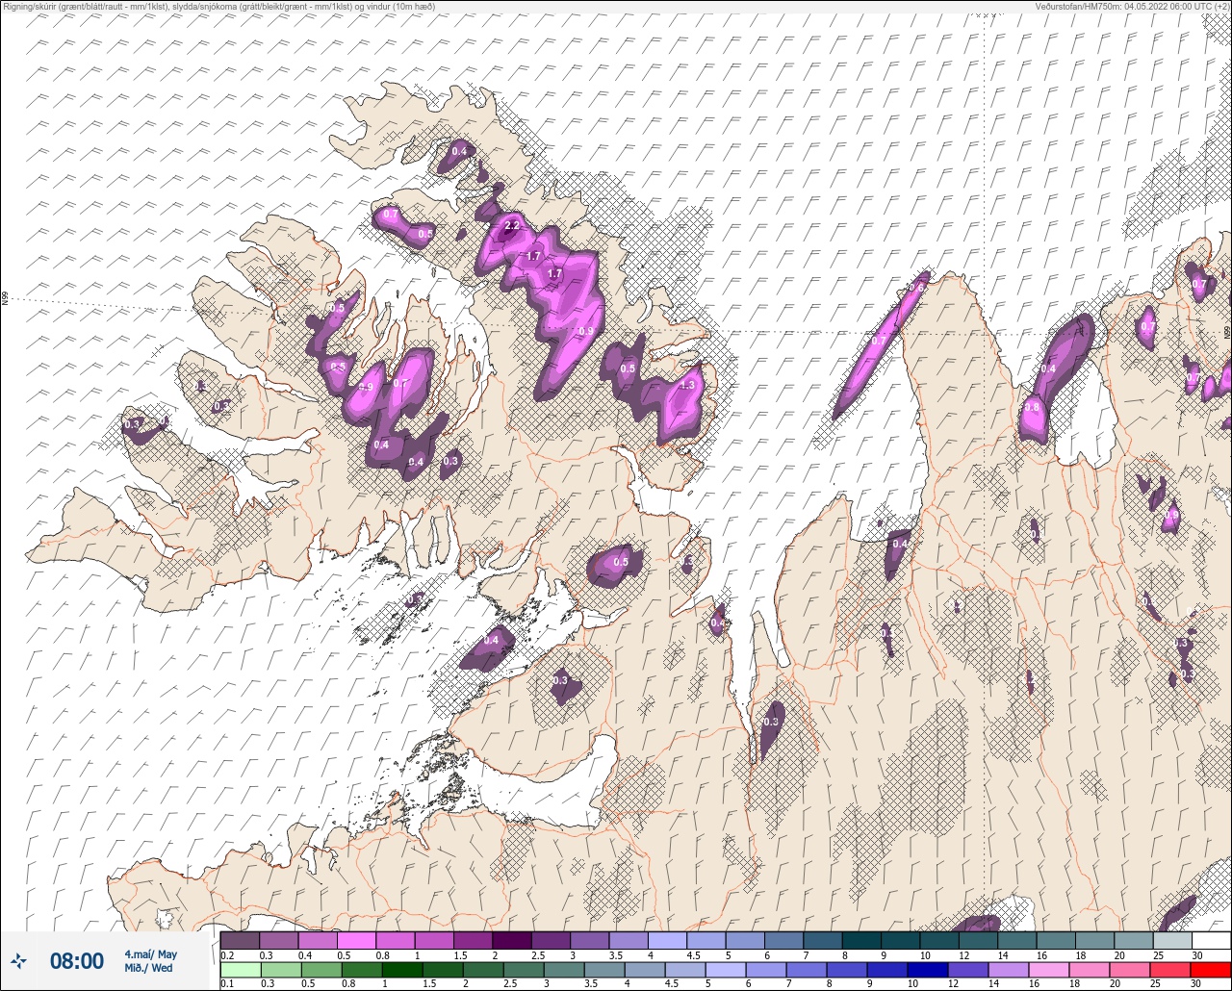Click the 2.2 snowfall value on the map
The height and width of the screenshot is (991, 1232).
click(x=512, y=226)
